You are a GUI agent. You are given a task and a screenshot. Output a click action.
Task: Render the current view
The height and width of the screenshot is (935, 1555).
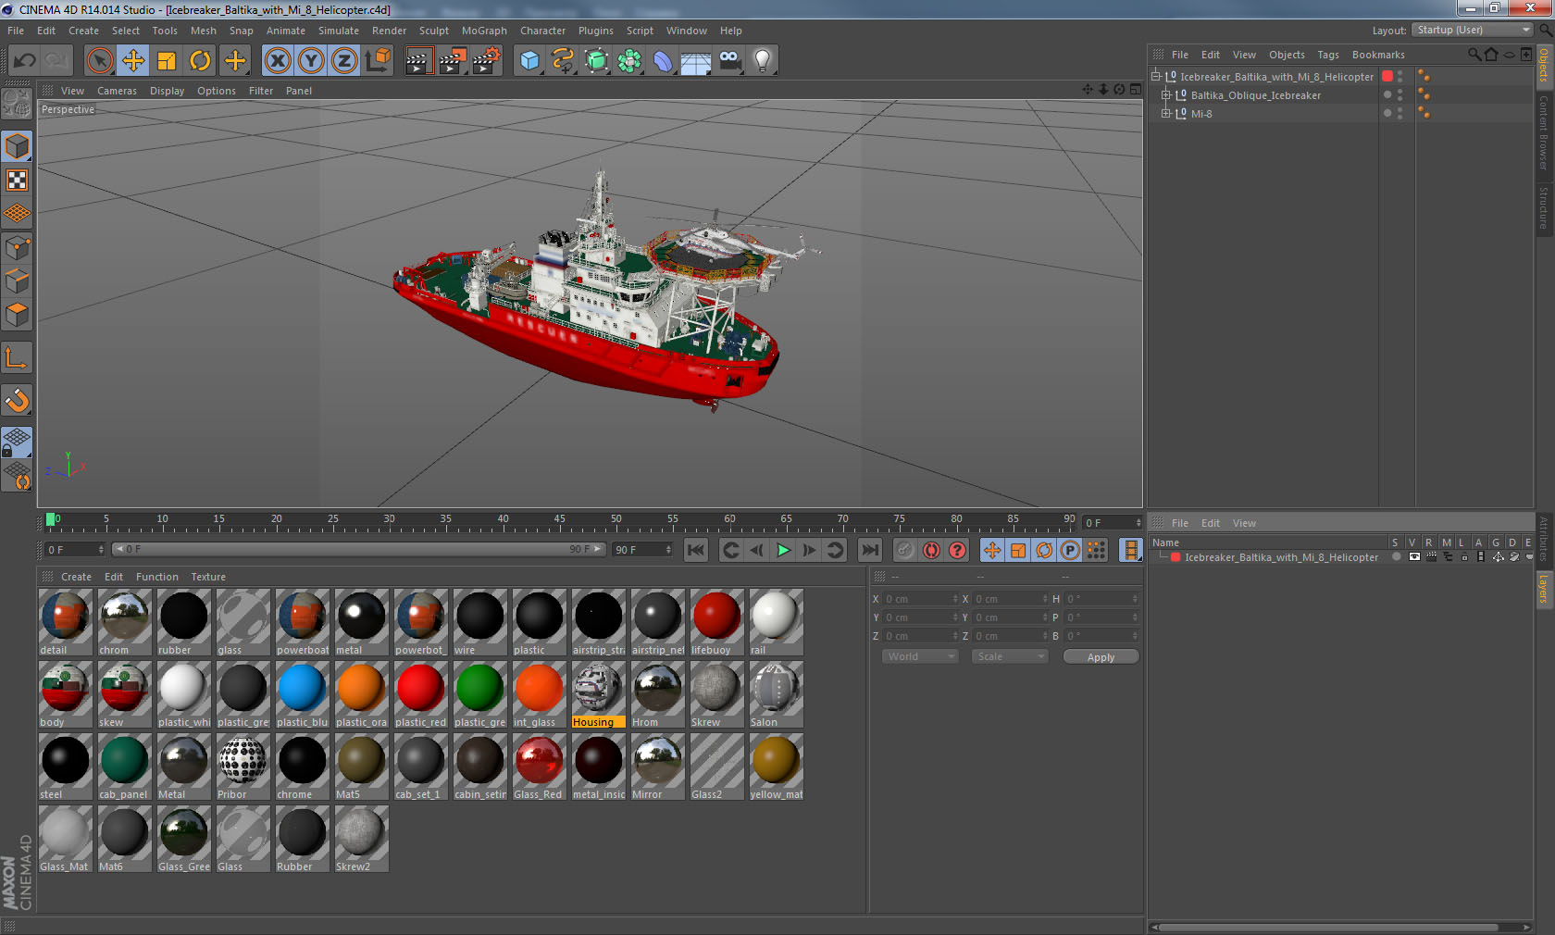(418, 61)
